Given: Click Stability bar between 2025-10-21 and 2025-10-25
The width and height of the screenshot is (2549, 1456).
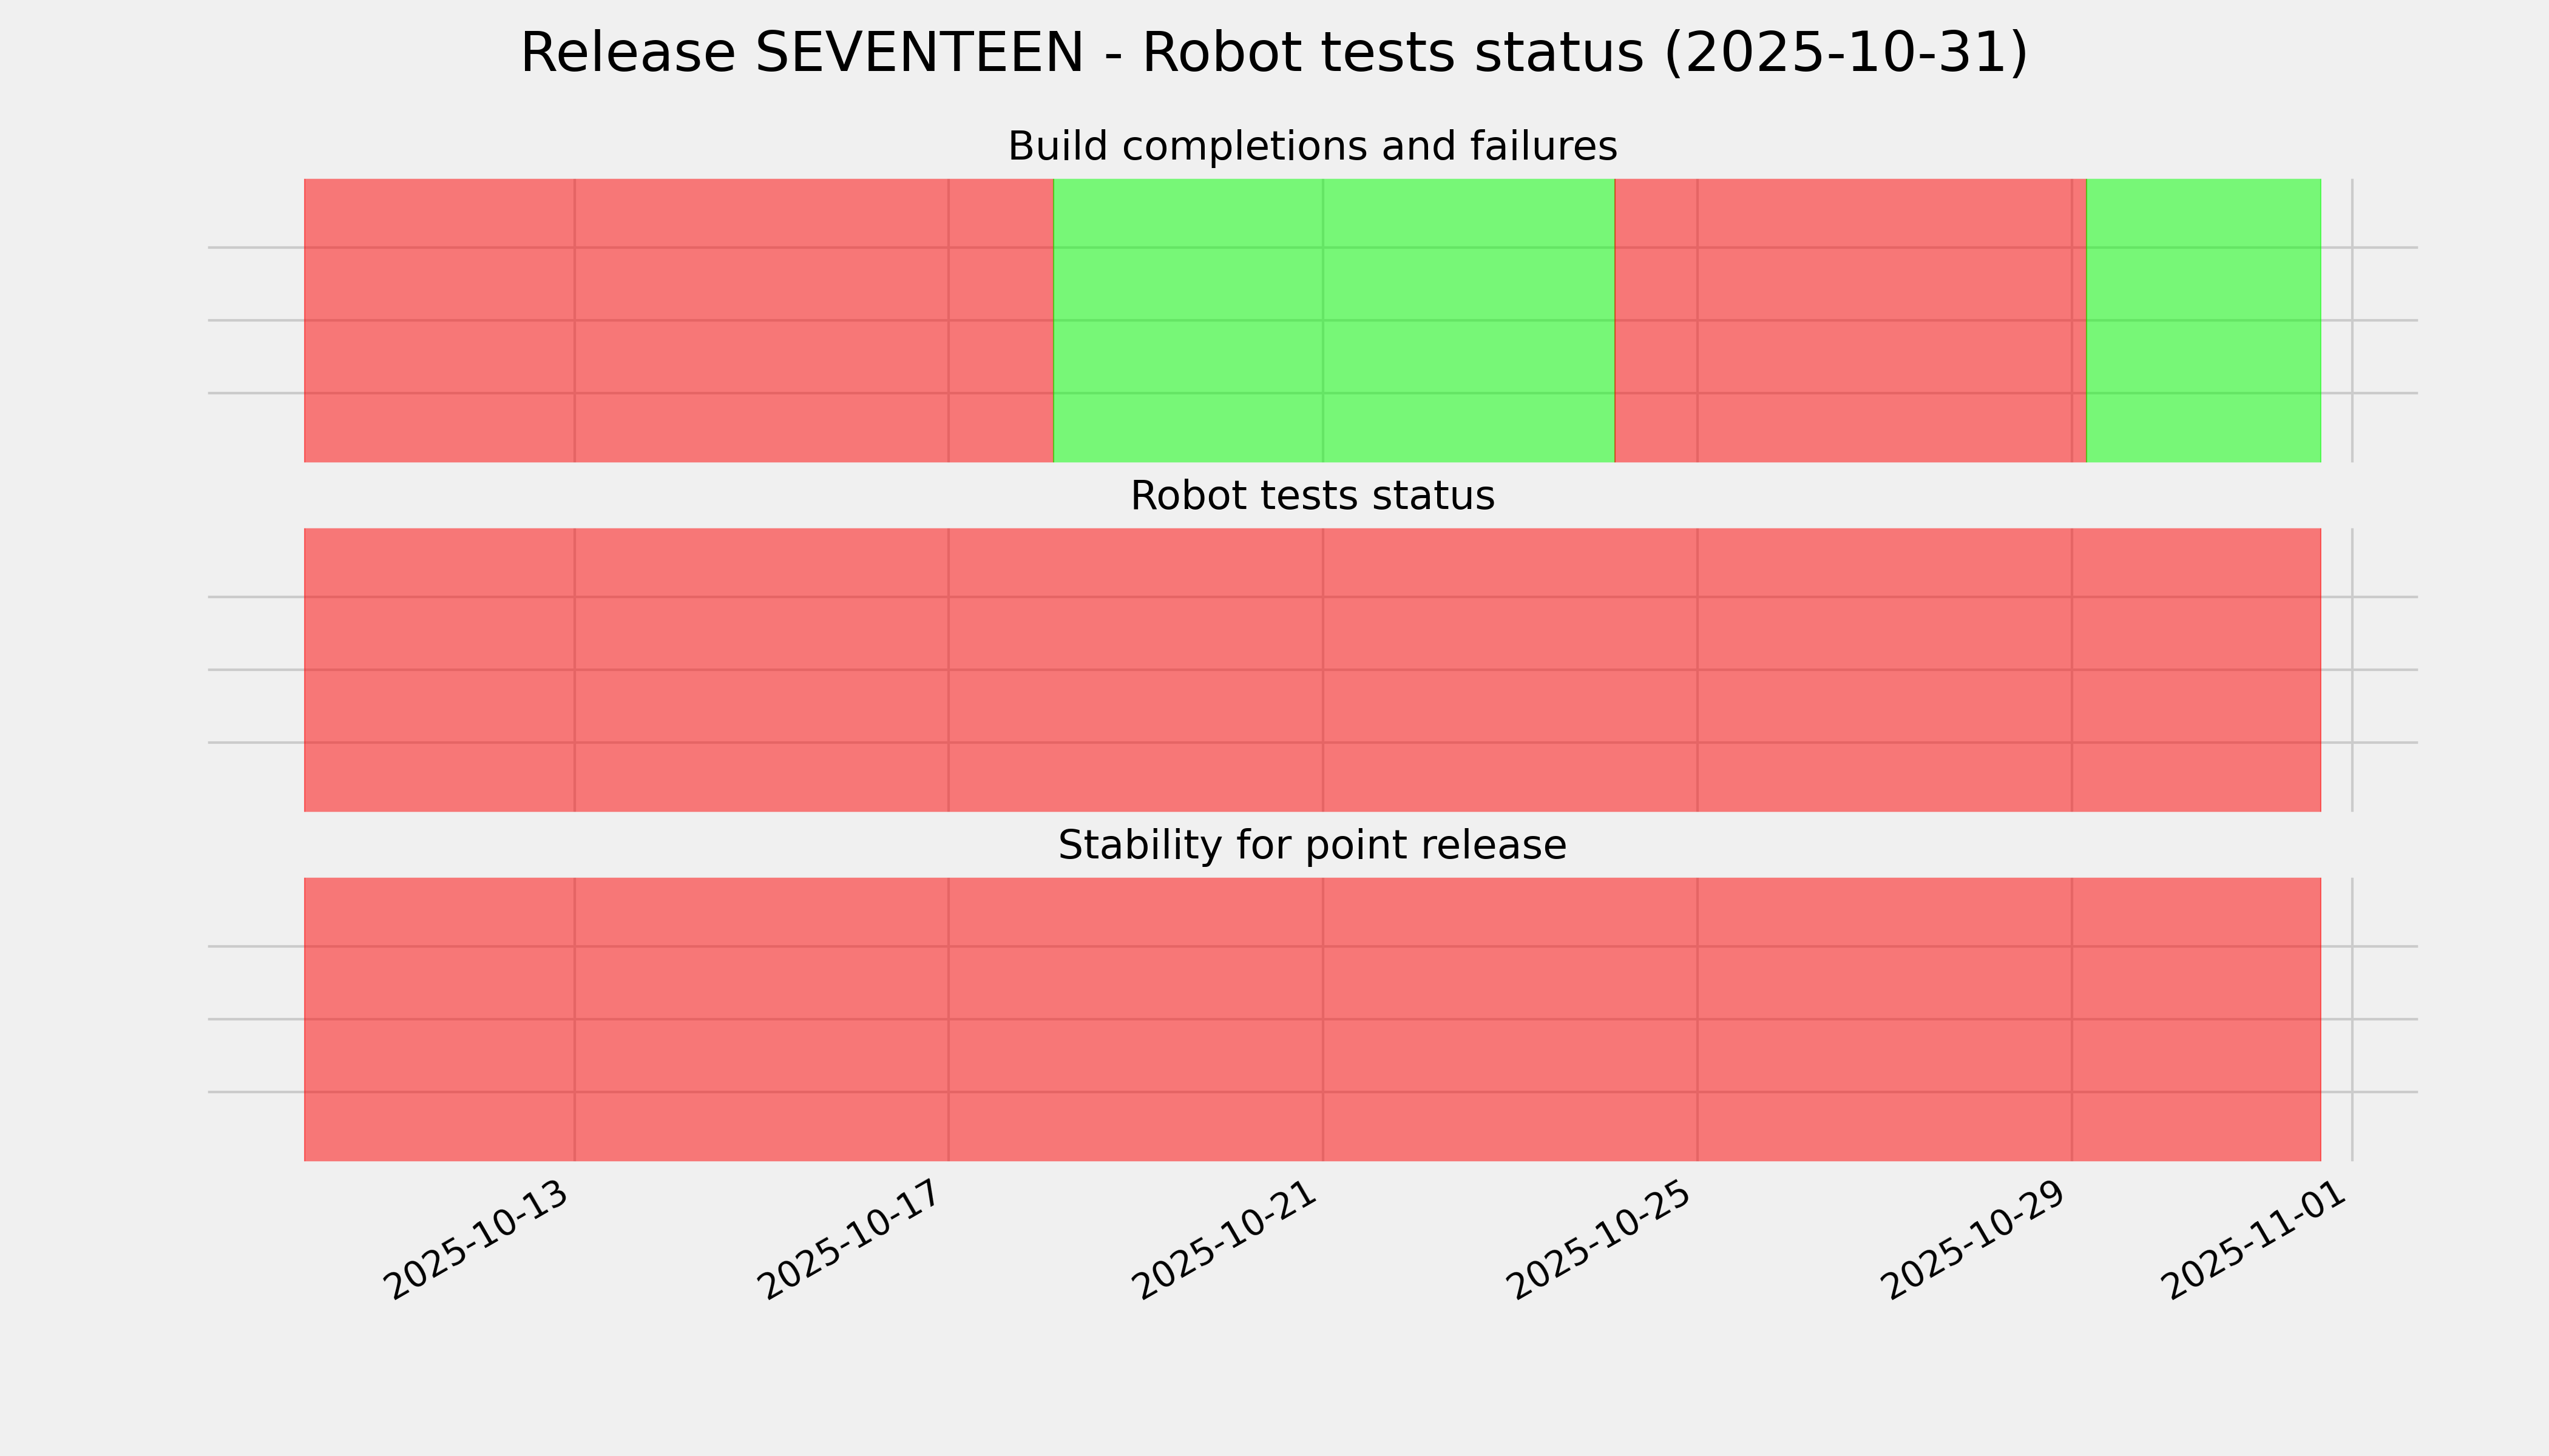Looking at the screenshot, I should (1509, 1019).
